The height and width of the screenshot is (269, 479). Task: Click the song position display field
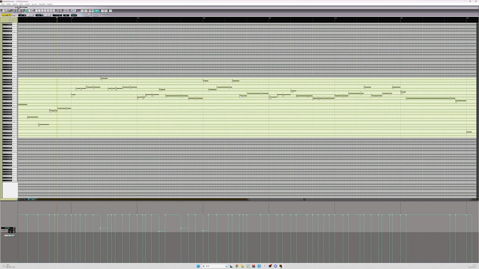point(57,15)
